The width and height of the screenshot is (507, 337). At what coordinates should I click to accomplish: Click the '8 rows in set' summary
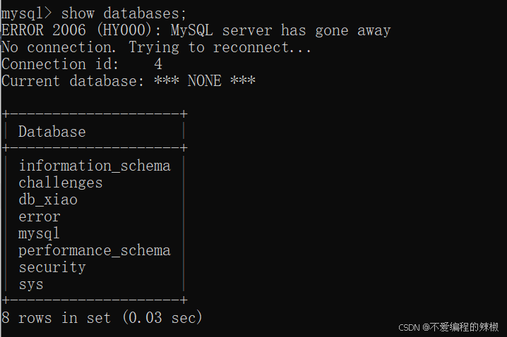pos(56,318)
